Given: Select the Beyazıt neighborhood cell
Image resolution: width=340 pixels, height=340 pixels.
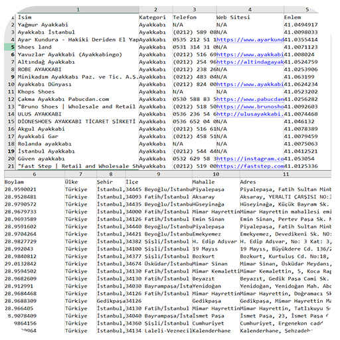Looking at the screenshot, I should (x=216, y=279).
